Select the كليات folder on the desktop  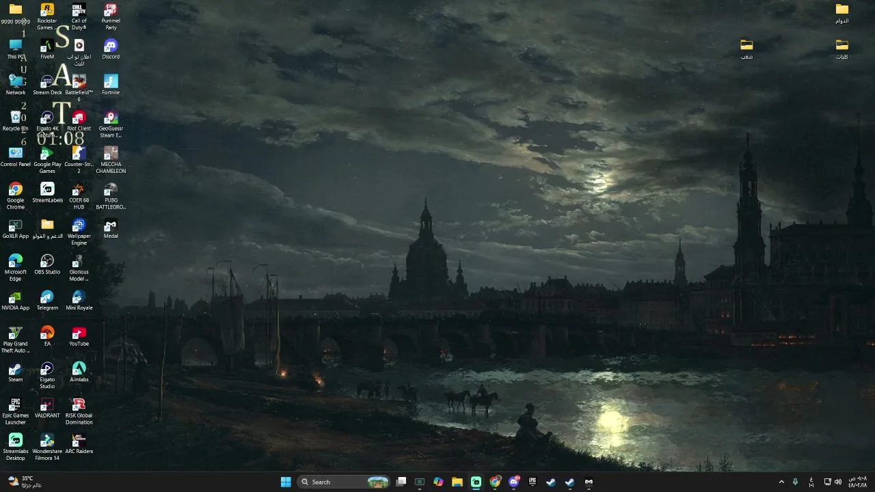click(842, 49)
